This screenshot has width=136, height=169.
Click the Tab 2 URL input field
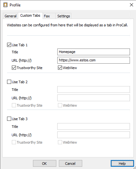[x=93, y=98]
